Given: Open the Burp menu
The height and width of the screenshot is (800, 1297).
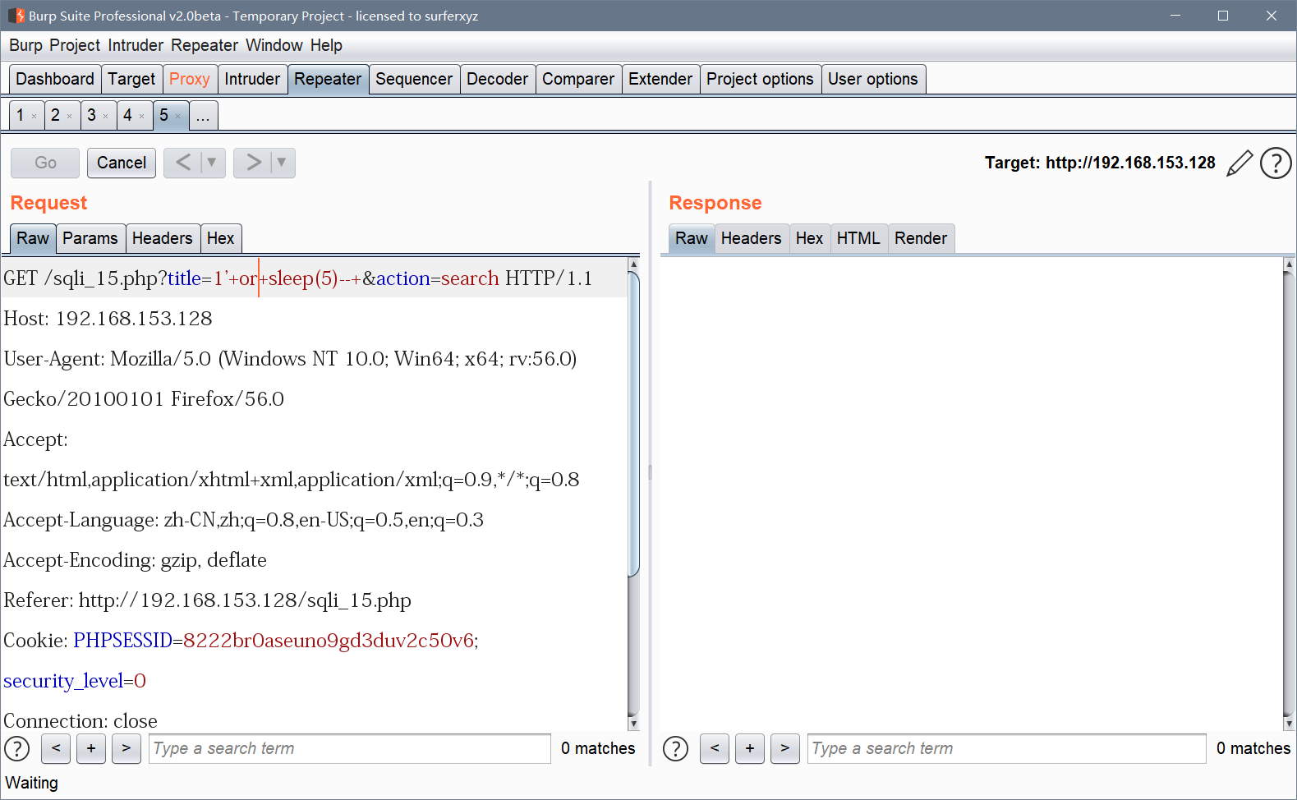Looking at the screenshot, I should [x=25, y=45].
